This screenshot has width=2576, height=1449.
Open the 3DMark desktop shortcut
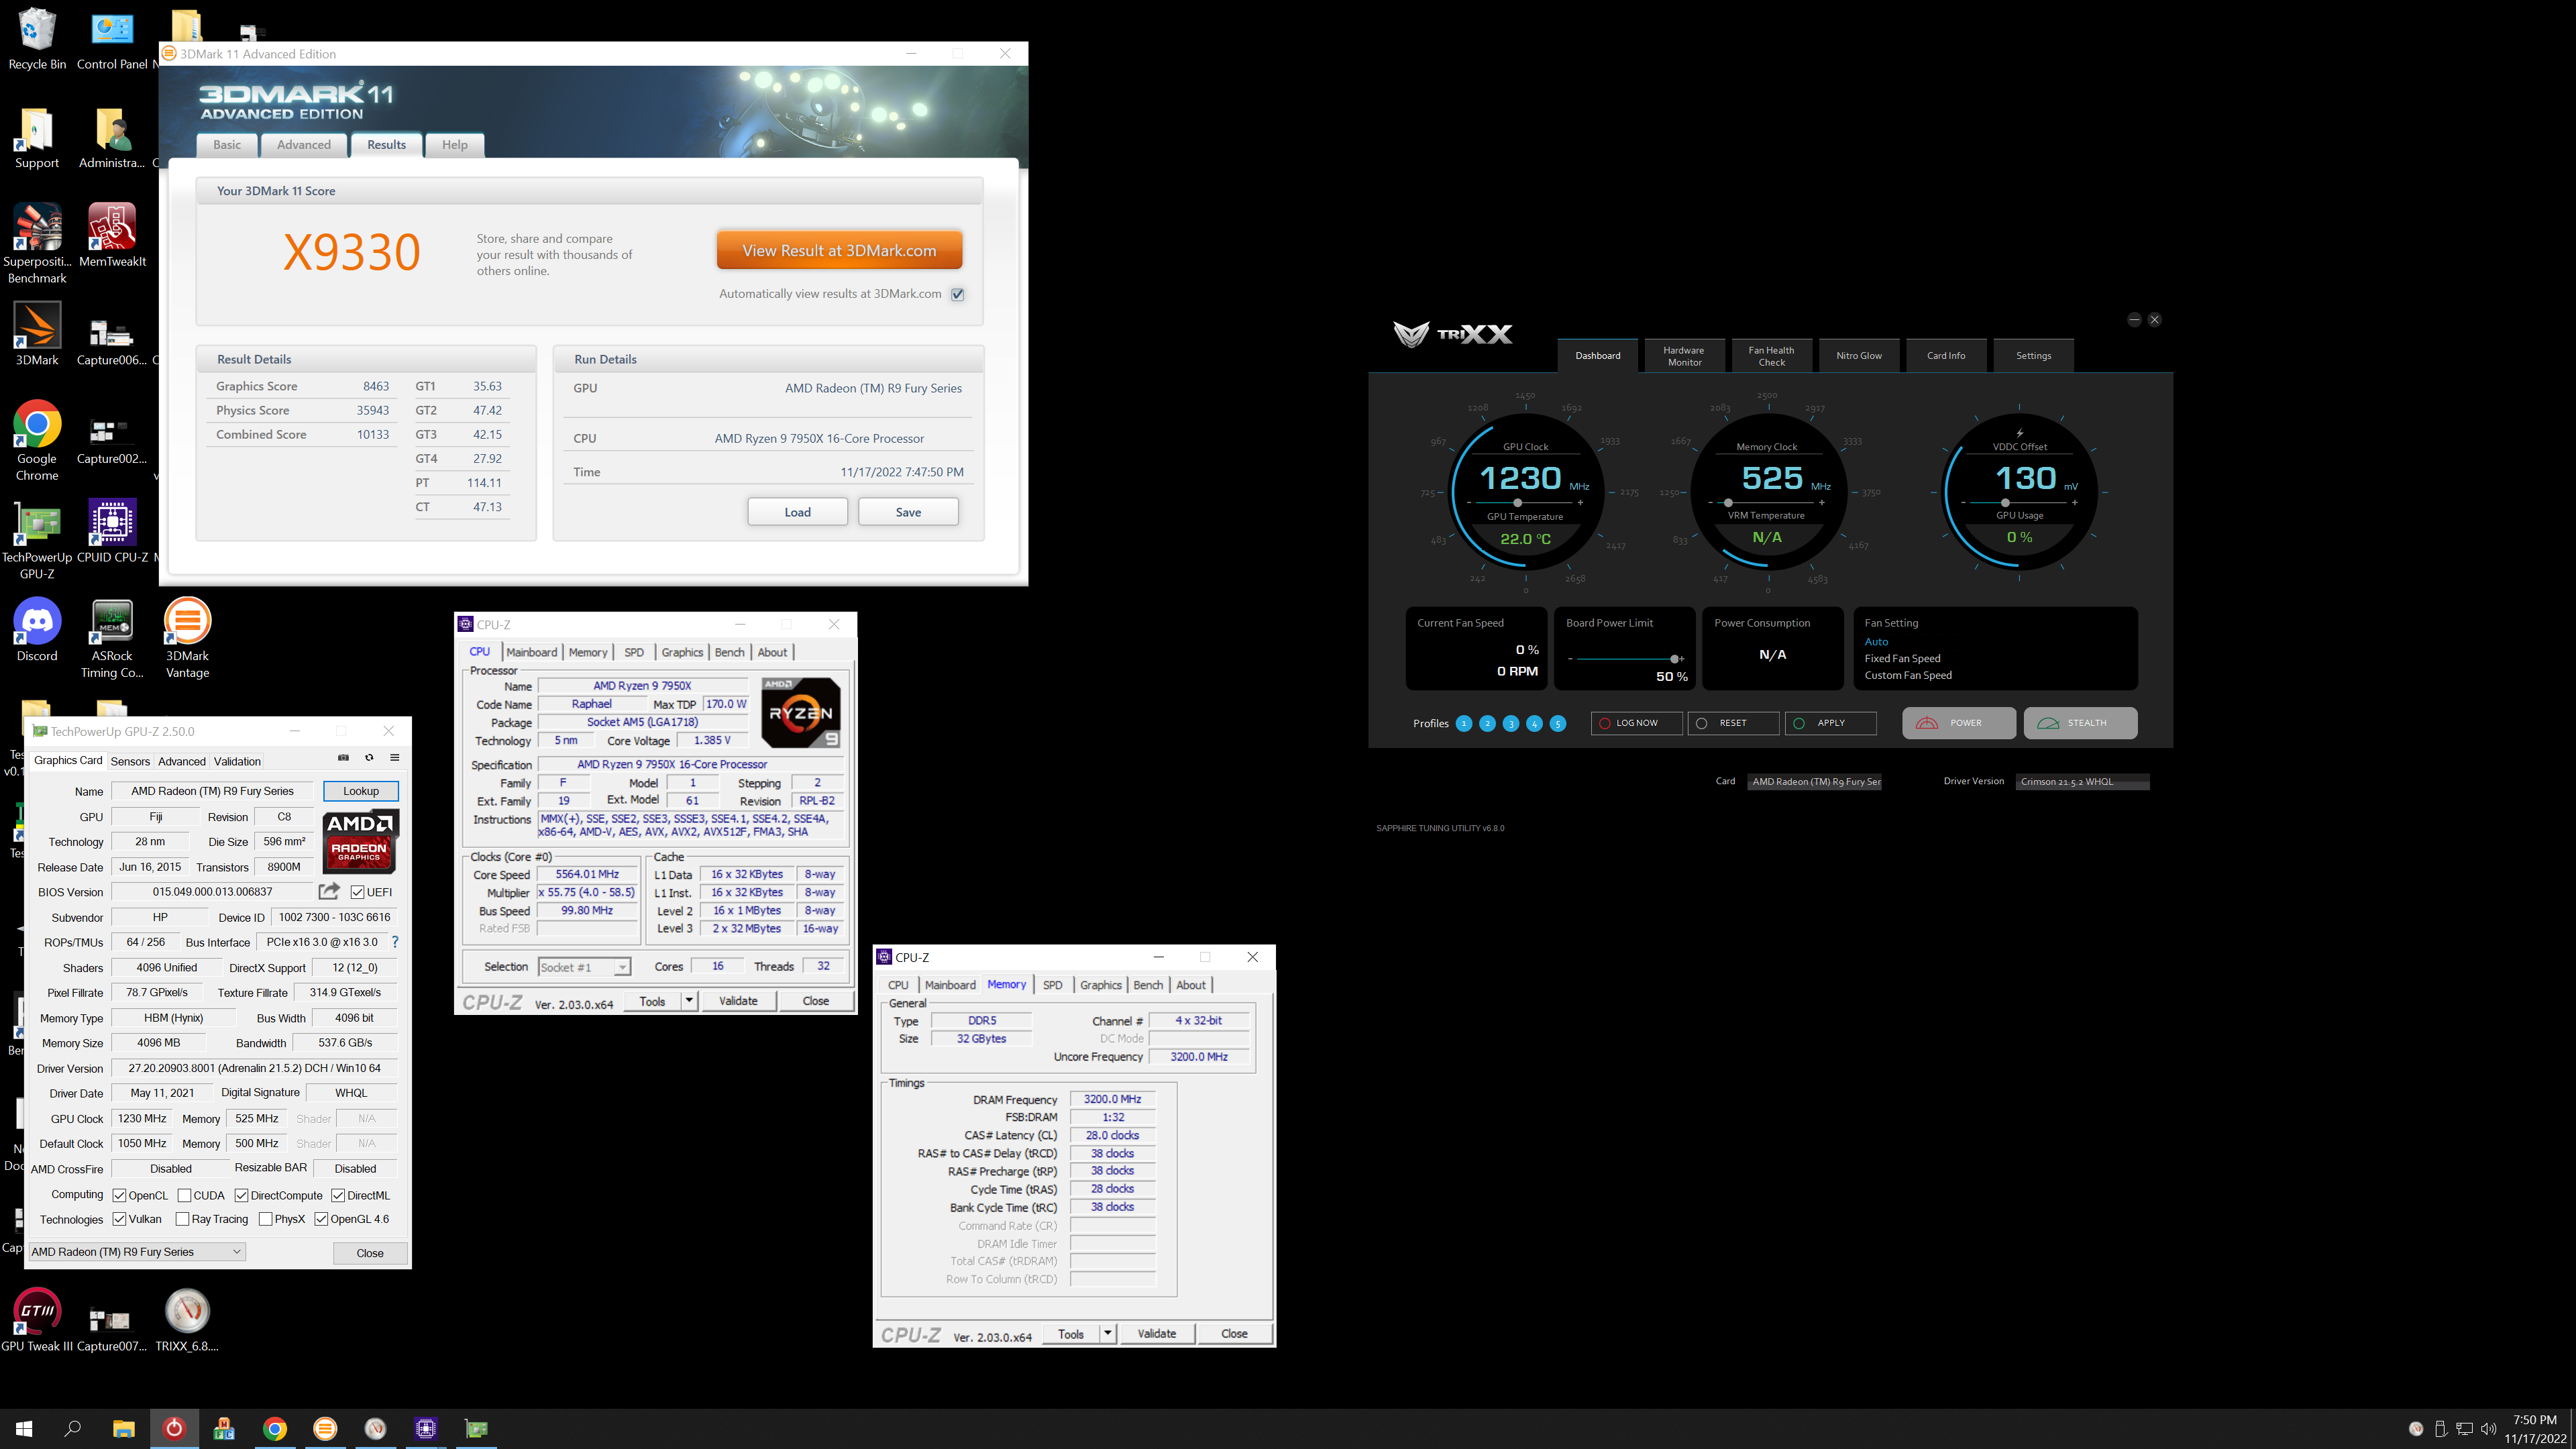(37, 334)
